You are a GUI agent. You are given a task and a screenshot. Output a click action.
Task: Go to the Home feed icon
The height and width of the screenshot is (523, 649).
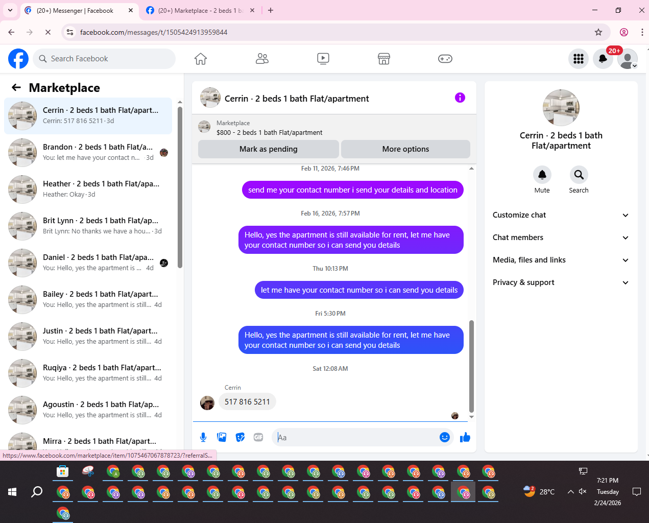pyautogui.click(x=201, y=59)
